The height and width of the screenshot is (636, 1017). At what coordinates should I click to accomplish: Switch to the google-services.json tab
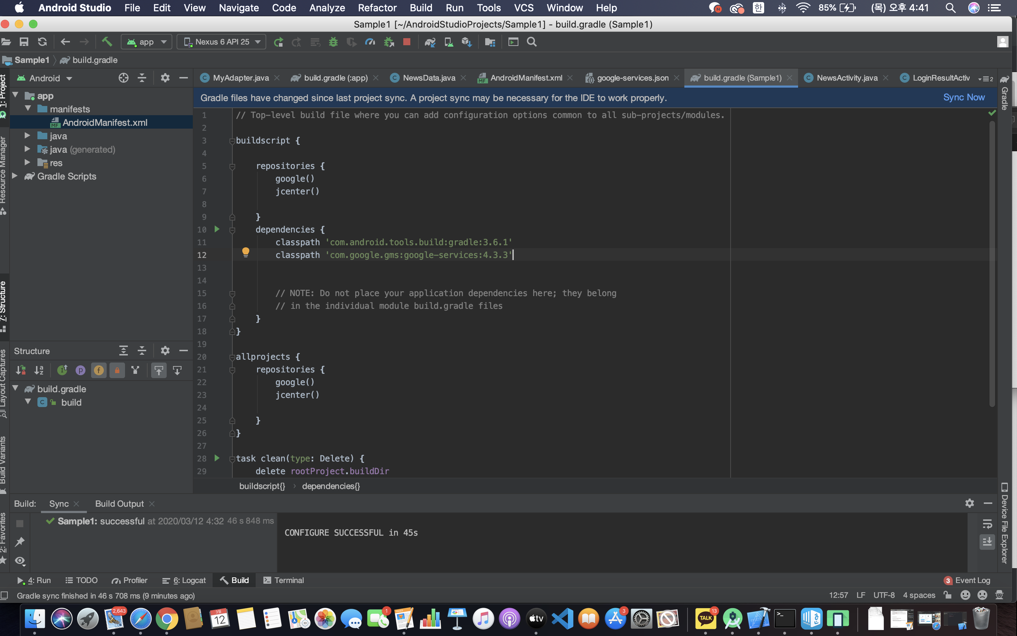click(632, 78)
